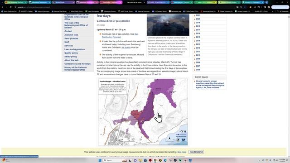Open the Services sidebar link

[x=68, y=46]
